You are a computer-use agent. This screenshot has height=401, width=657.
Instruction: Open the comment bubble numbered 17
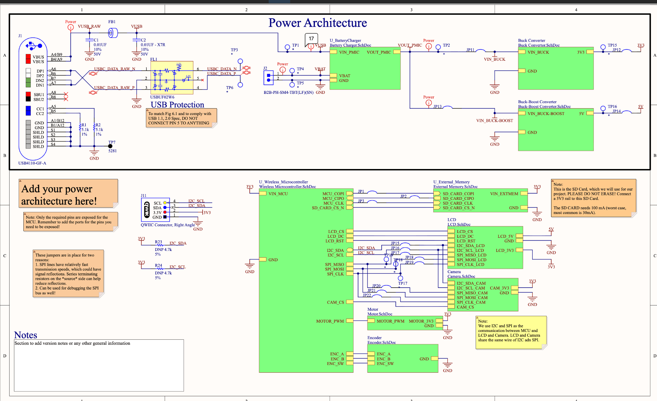click(311, 39)
